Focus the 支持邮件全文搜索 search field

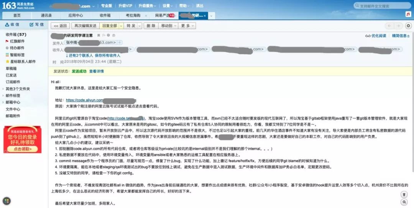[x=382, y=5]
